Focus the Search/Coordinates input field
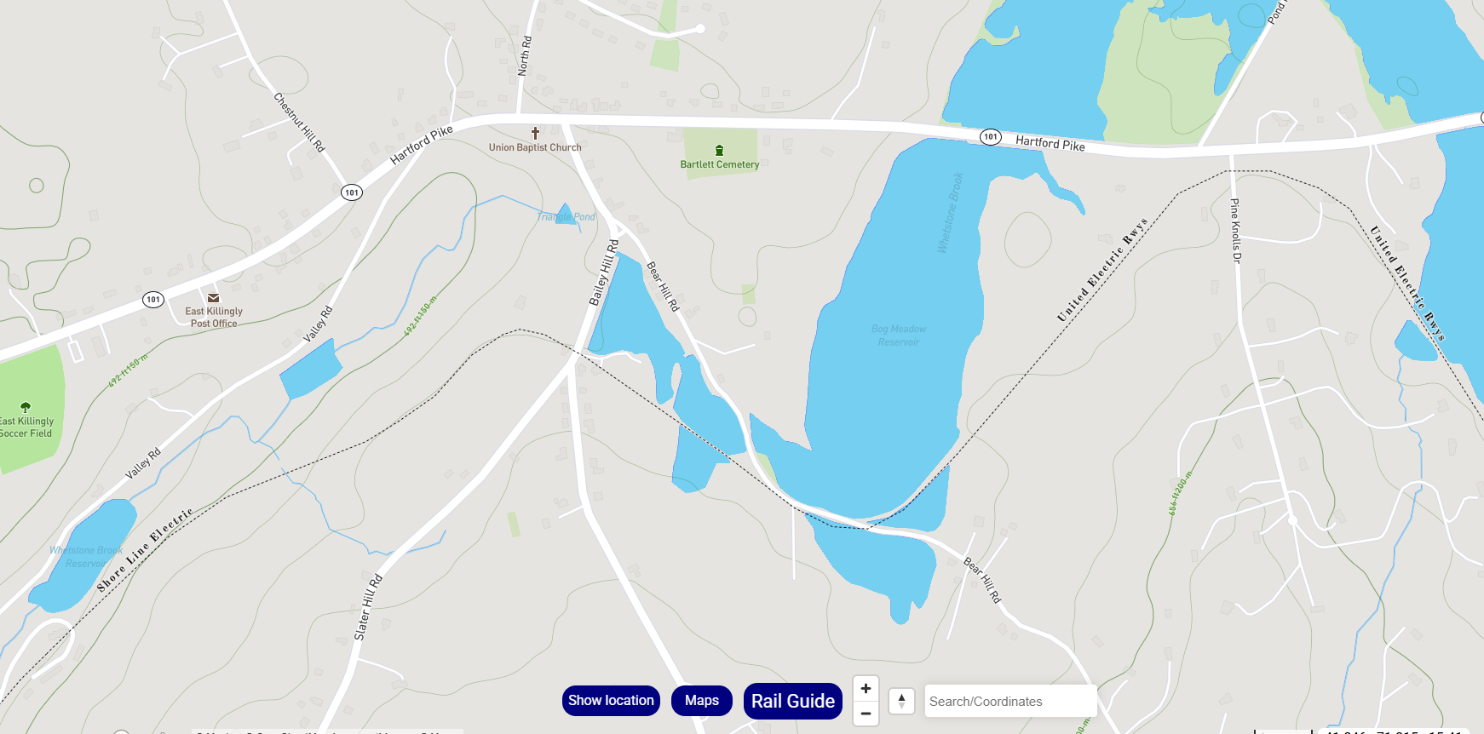 (1010, 701)
